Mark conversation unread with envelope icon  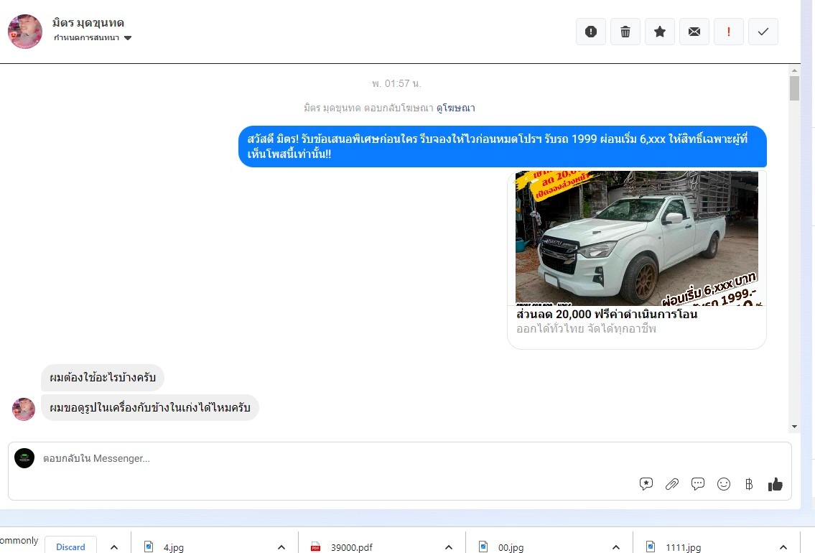(694, 32)
